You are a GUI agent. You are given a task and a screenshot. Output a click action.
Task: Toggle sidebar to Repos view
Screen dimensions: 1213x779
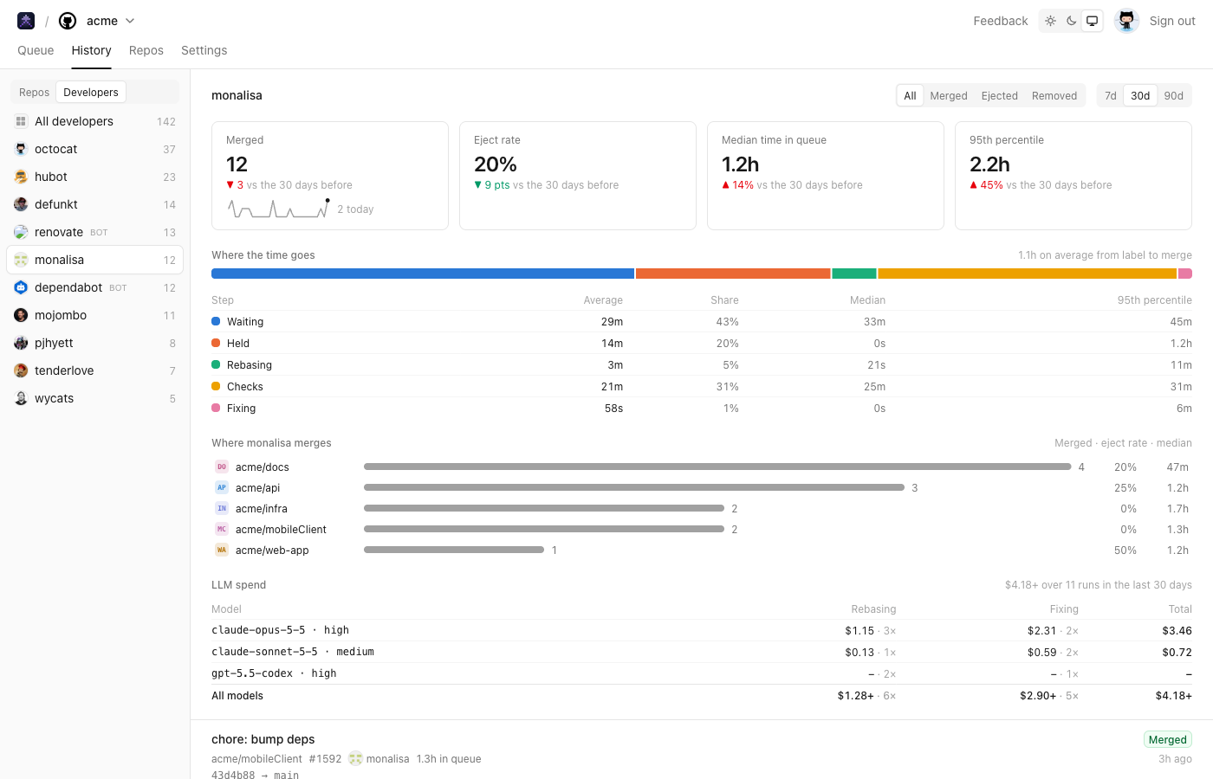coord(35,93)
